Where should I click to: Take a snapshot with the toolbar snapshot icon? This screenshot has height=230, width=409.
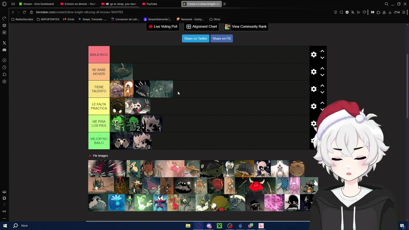pos(341,12)
